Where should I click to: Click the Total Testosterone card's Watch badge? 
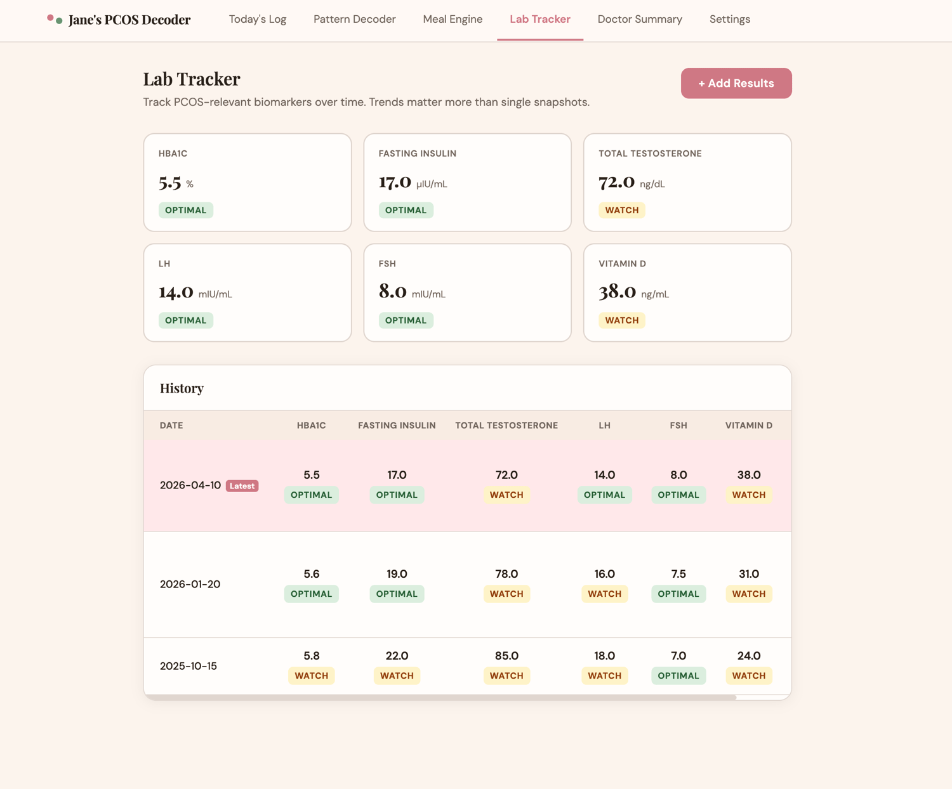click(x=622, y=210)
